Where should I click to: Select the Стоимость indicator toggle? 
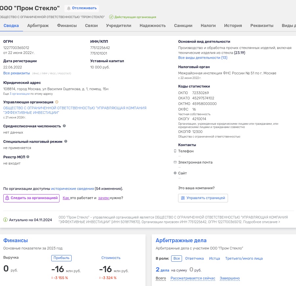[x=111, y=258]
